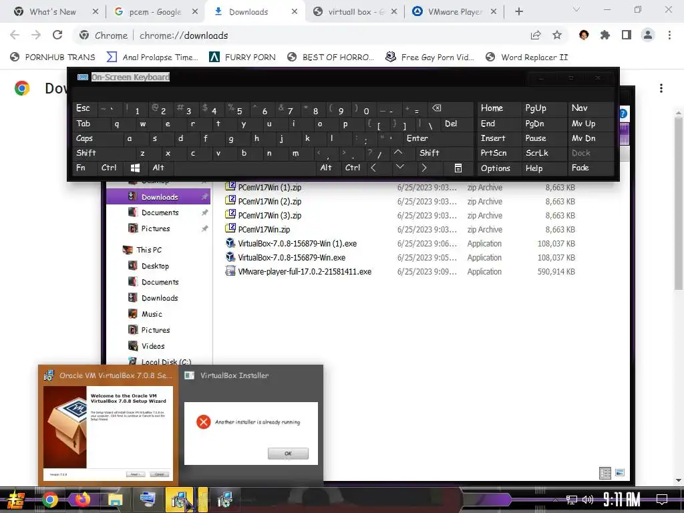Image resolution: width=684 pixels, height=513 pixels.
Task: Click Windows logo key on On-Screen Keyboard
Action: (x=135, y=168)
